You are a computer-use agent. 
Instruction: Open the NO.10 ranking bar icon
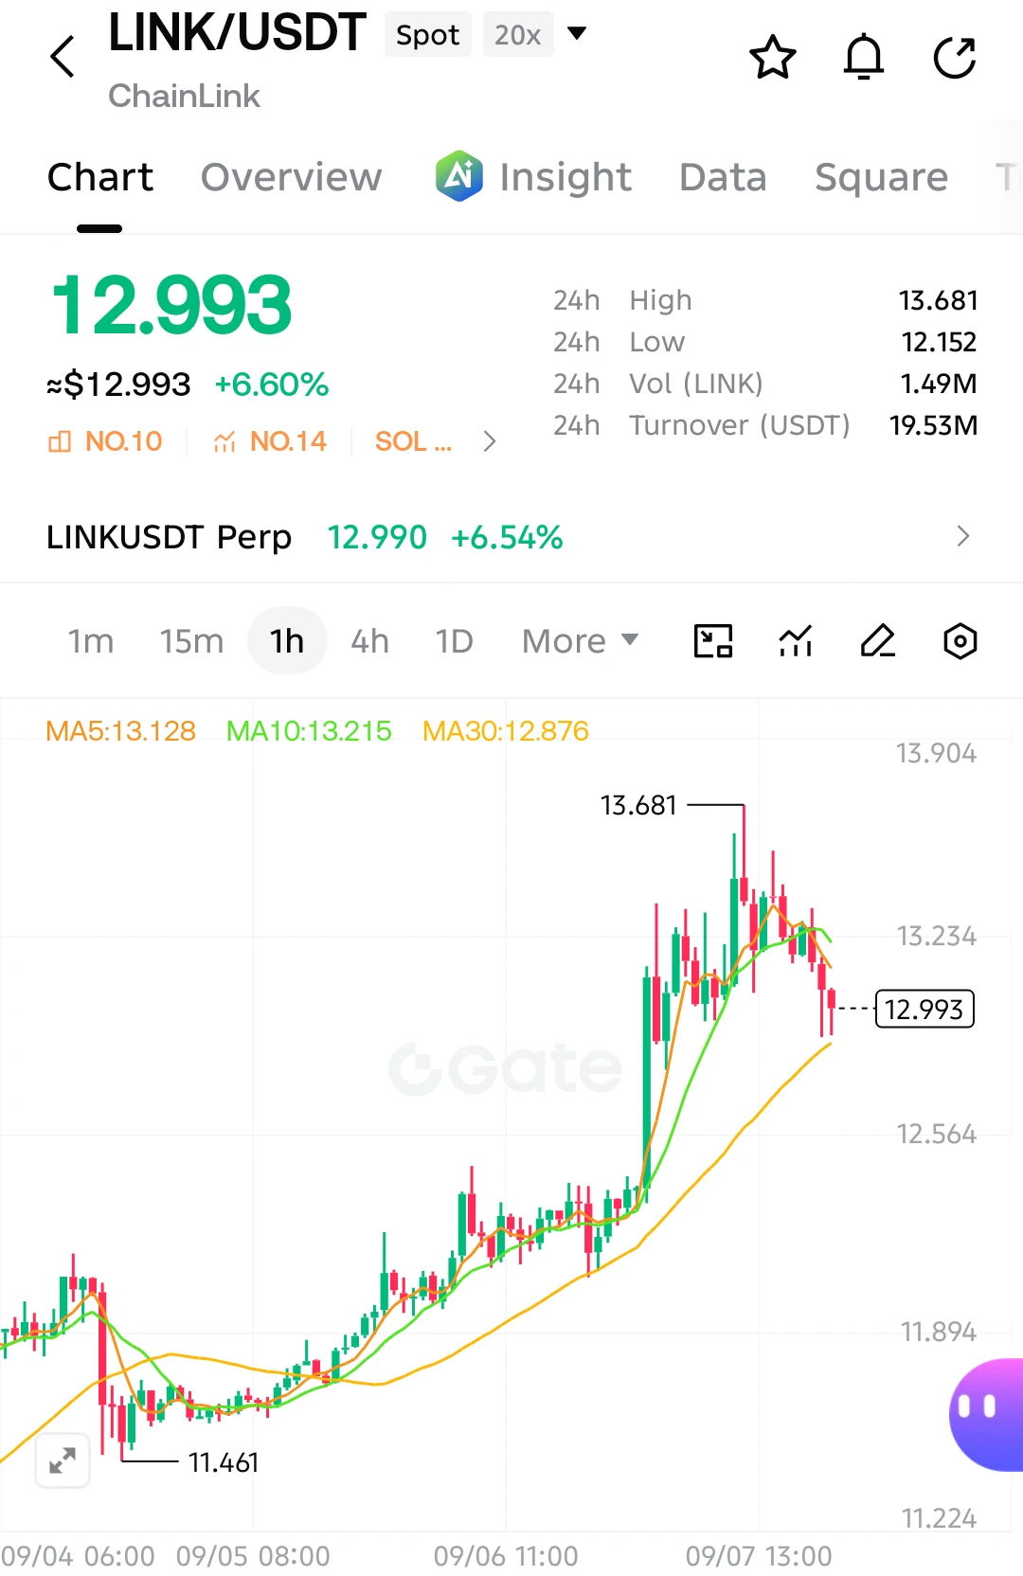coord(60,441)
